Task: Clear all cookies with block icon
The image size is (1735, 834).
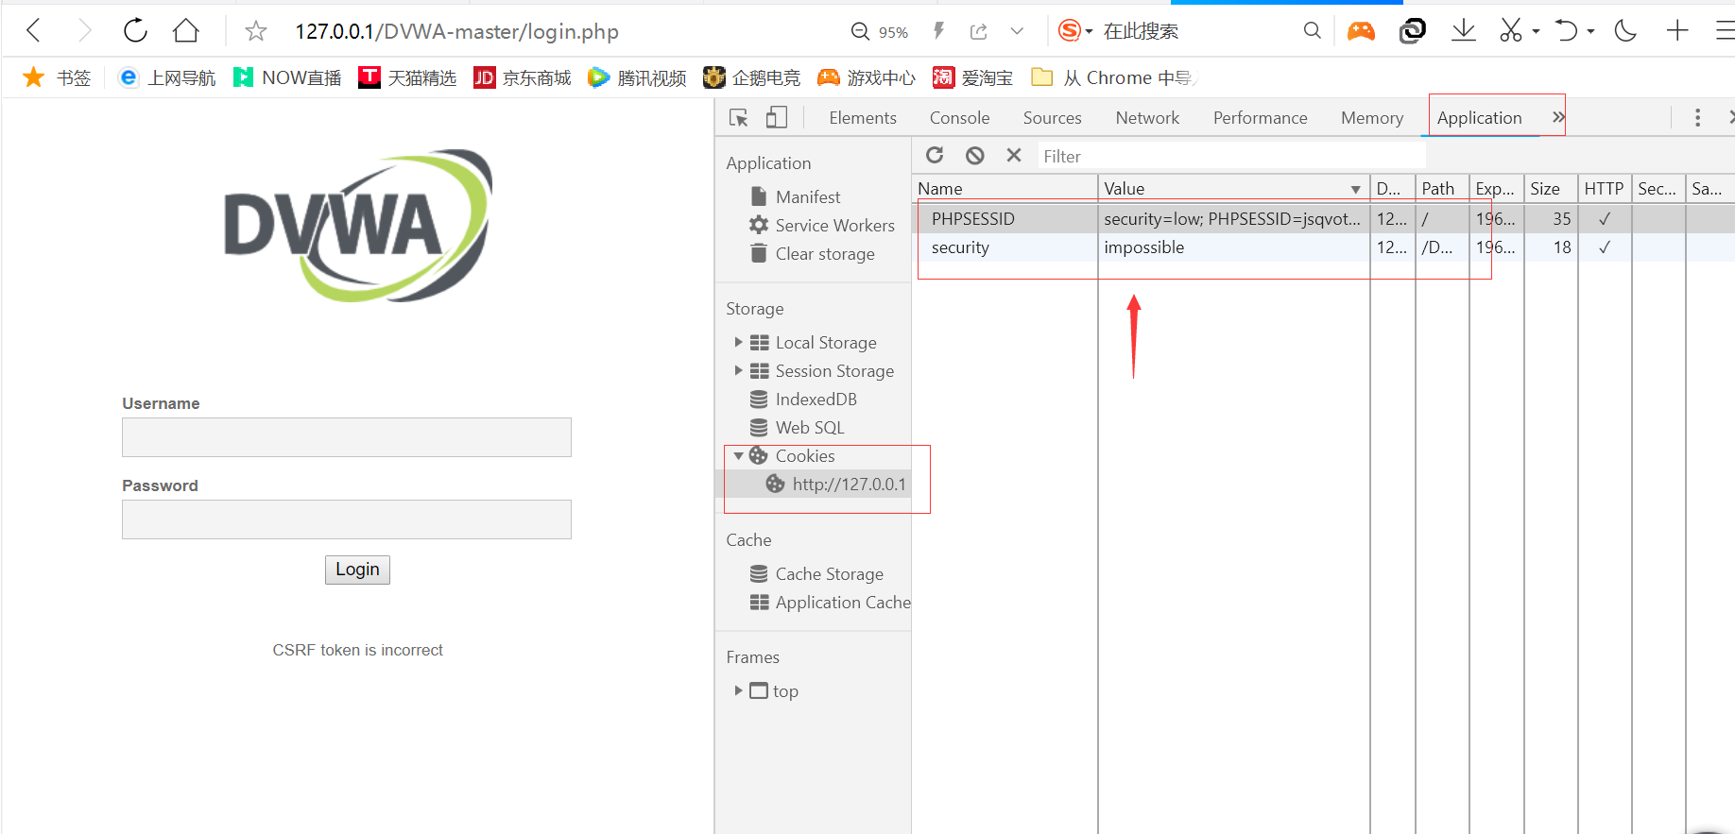Action: click(x=975, y=155)
